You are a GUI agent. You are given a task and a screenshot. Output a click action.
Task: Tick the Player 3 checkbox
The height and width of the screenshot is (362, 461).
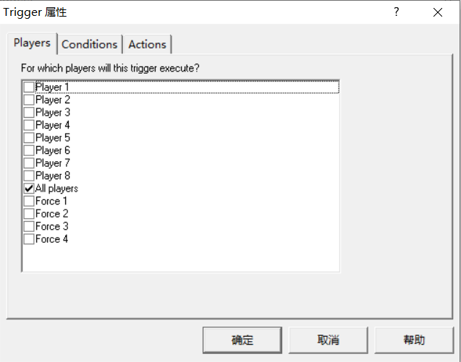pyautogui.click(x=29, y=113)
